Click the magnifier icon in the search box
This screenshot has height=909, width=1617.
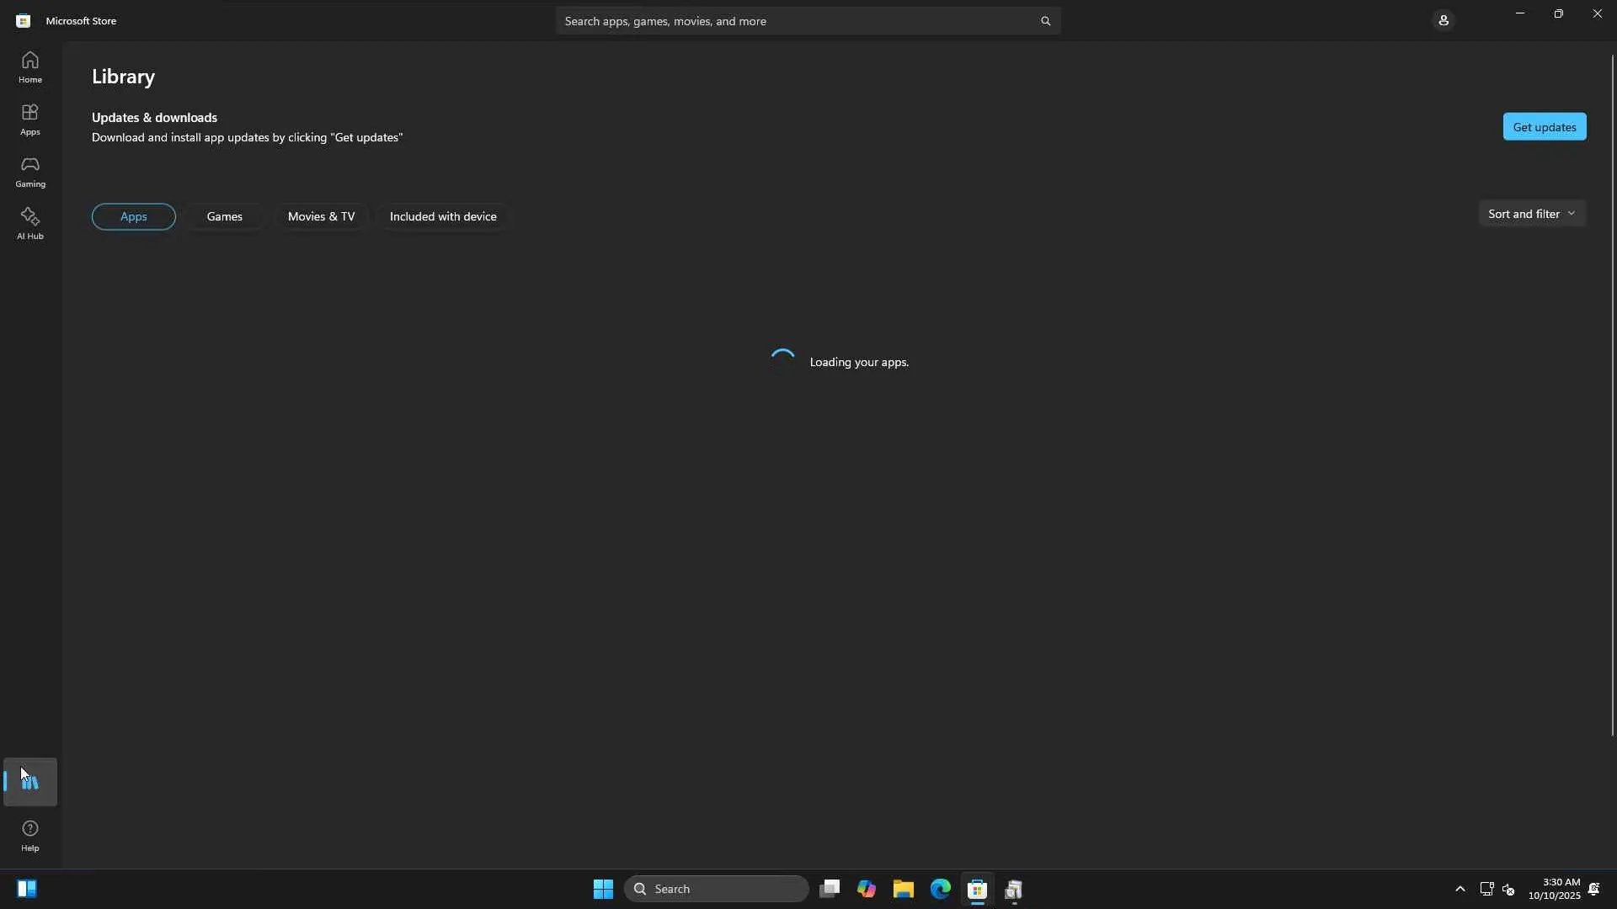click(x=1045, y=21)
